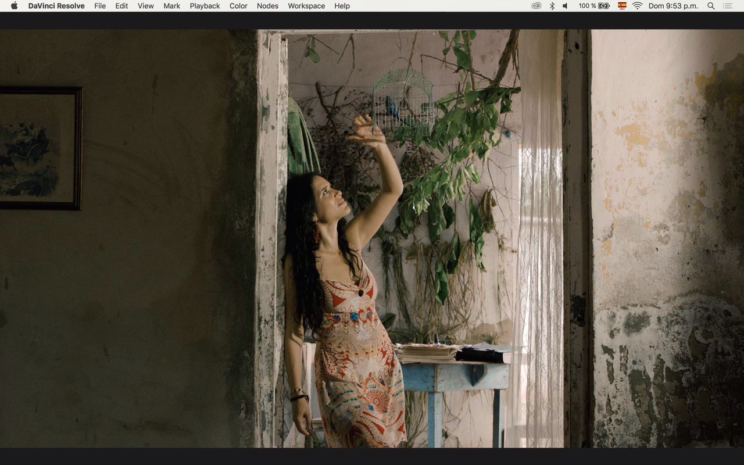
Task: Switch input source via Spanish flag icon
Action: (x=622, y=6)
